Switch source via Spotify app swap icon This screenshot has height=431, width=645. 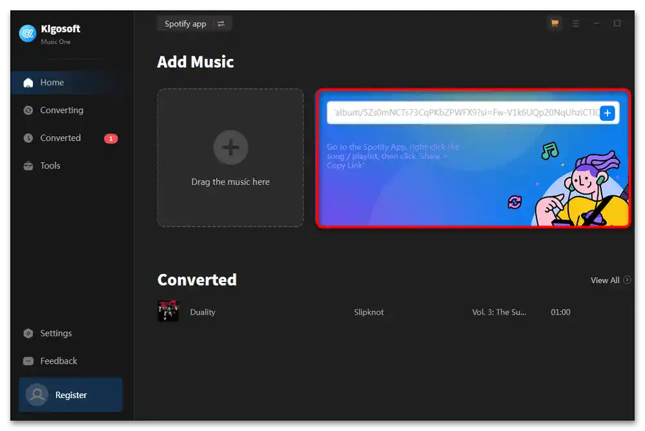pyautogui.click(x=221, y=23)
